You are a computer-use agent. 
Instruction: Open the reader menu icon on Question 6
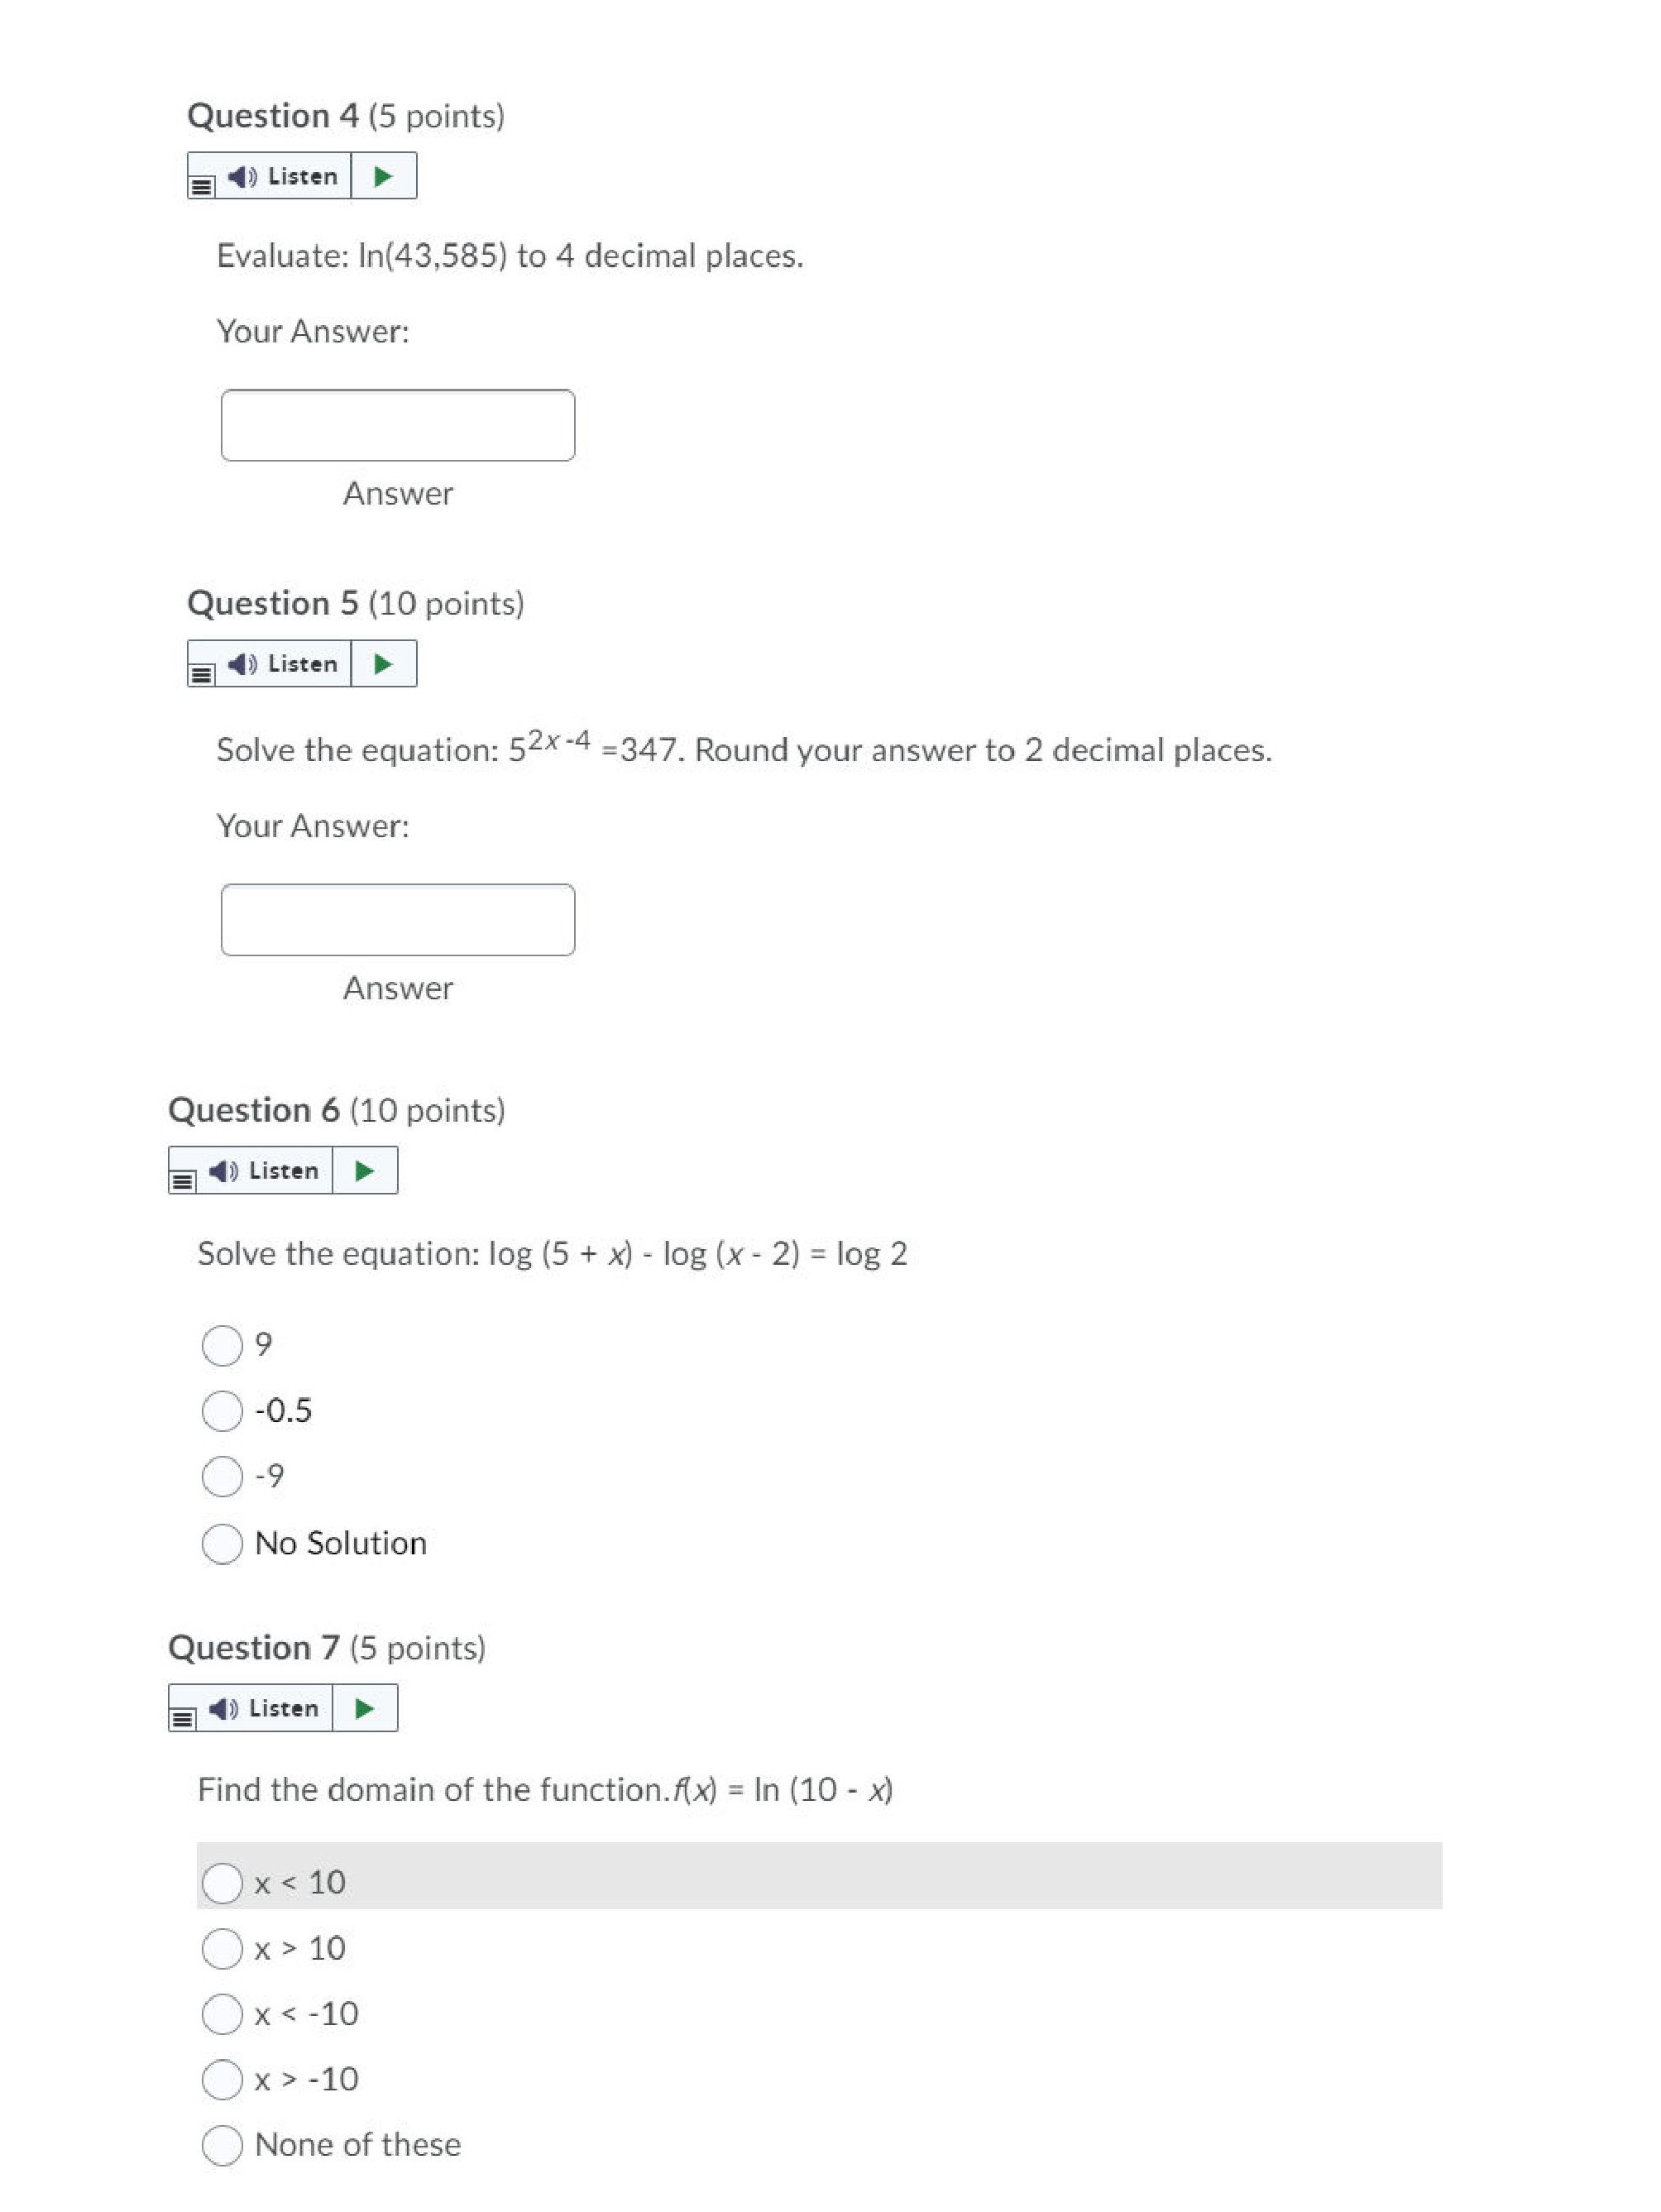182,1181
